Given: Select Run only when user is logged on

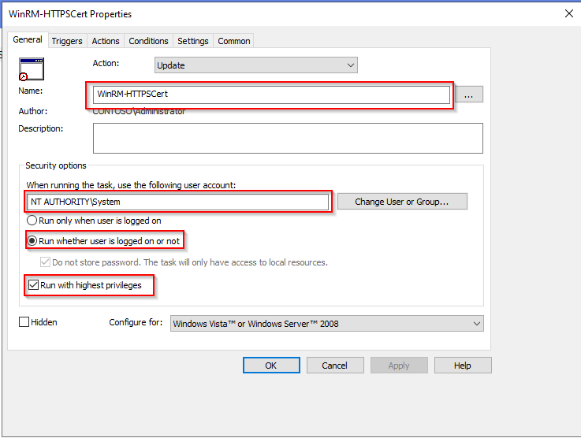Looking at the screenshot, I should pyautogui.click(x=33, y=221).
